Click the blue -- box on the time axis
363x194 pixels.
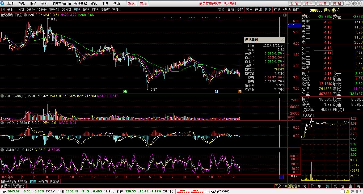coord(281,177)
